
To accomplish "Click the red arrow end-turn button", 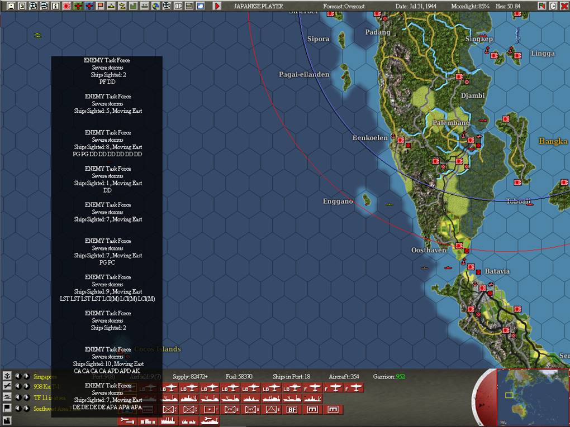I will [217, 6].
